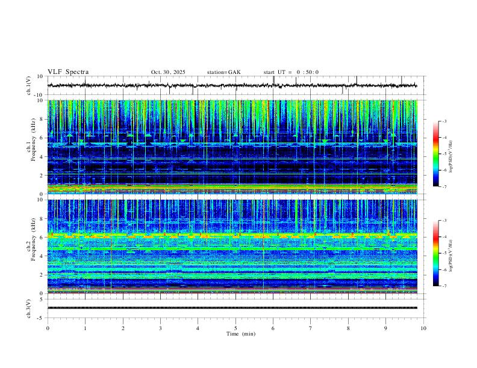
Task: Click the "2" kHz tick on ch.1 frequency axis
Action: coord(42,175)
